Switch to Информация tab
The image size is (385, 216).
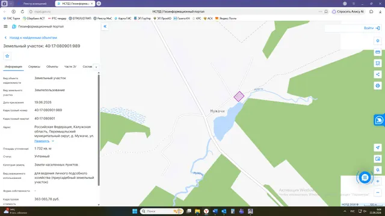pos(13,67)
